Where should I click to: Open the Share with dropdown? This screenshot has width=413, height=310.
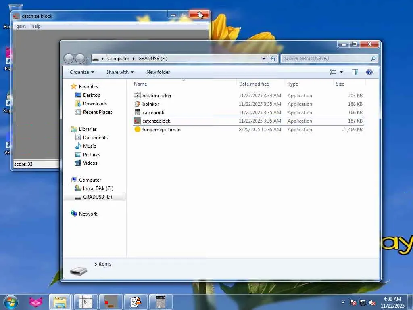(x=120, y=72)
